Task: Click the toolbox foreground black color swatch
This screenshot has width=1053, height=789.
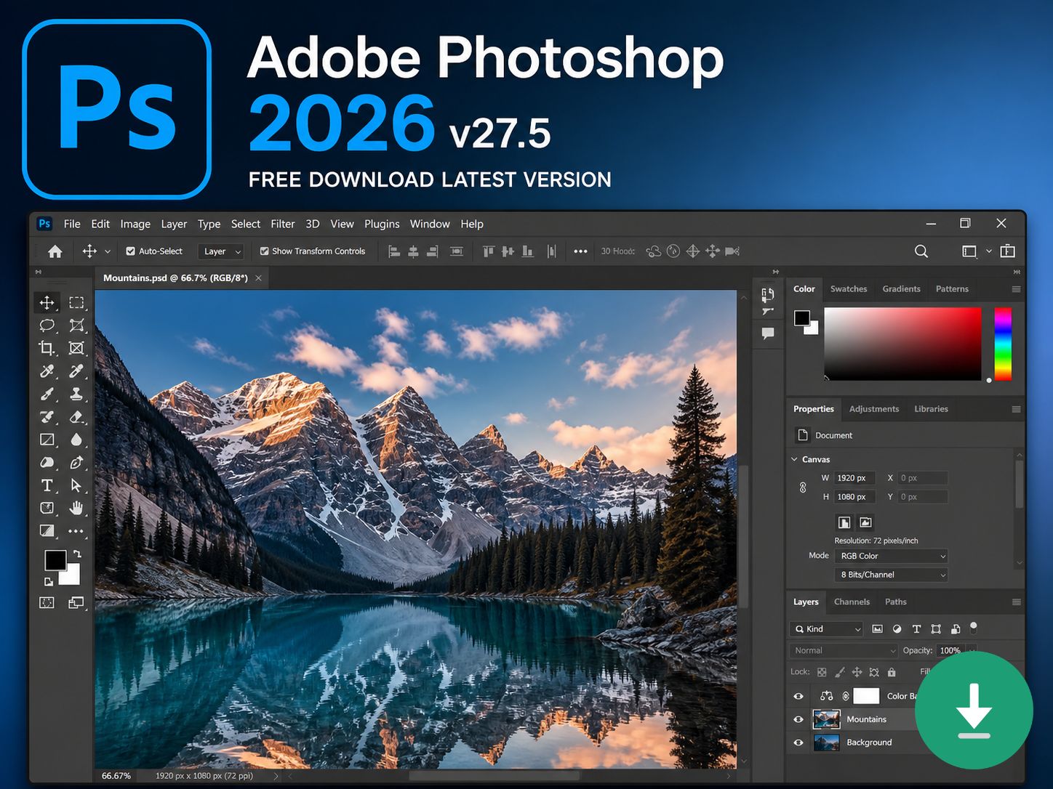Action: coord(55,560)
